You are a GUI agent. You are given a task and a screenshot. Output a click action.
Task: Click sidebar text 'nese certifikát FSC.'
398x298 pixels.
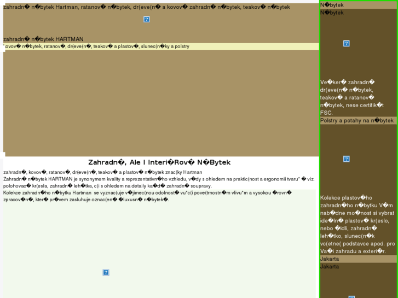tap(352, 109)
